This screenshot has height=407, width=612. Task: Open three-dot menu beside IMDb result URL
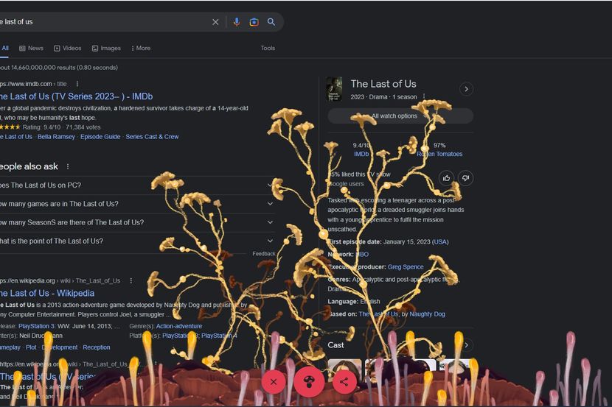coord(77,84)
